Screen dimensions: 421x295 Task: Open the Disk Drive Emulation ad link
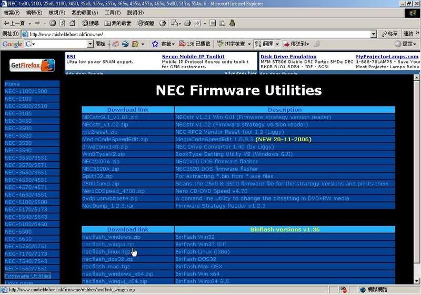[288, 57]
